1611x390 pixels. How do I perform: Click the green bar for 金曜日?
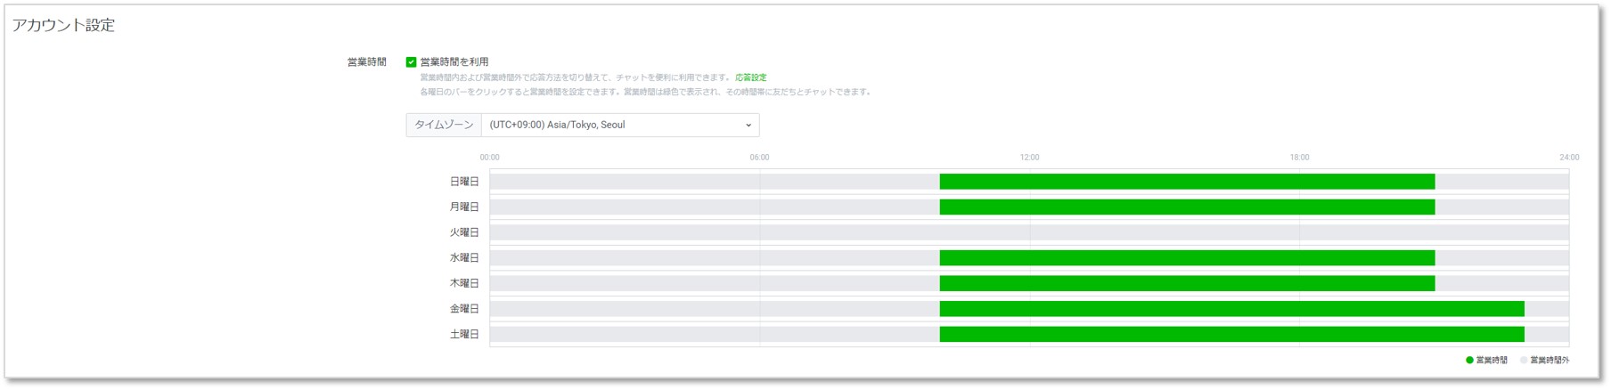[x=1231, y=309]
